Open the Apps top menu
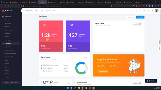Screen dimensions: 161x90 [42, 11]
